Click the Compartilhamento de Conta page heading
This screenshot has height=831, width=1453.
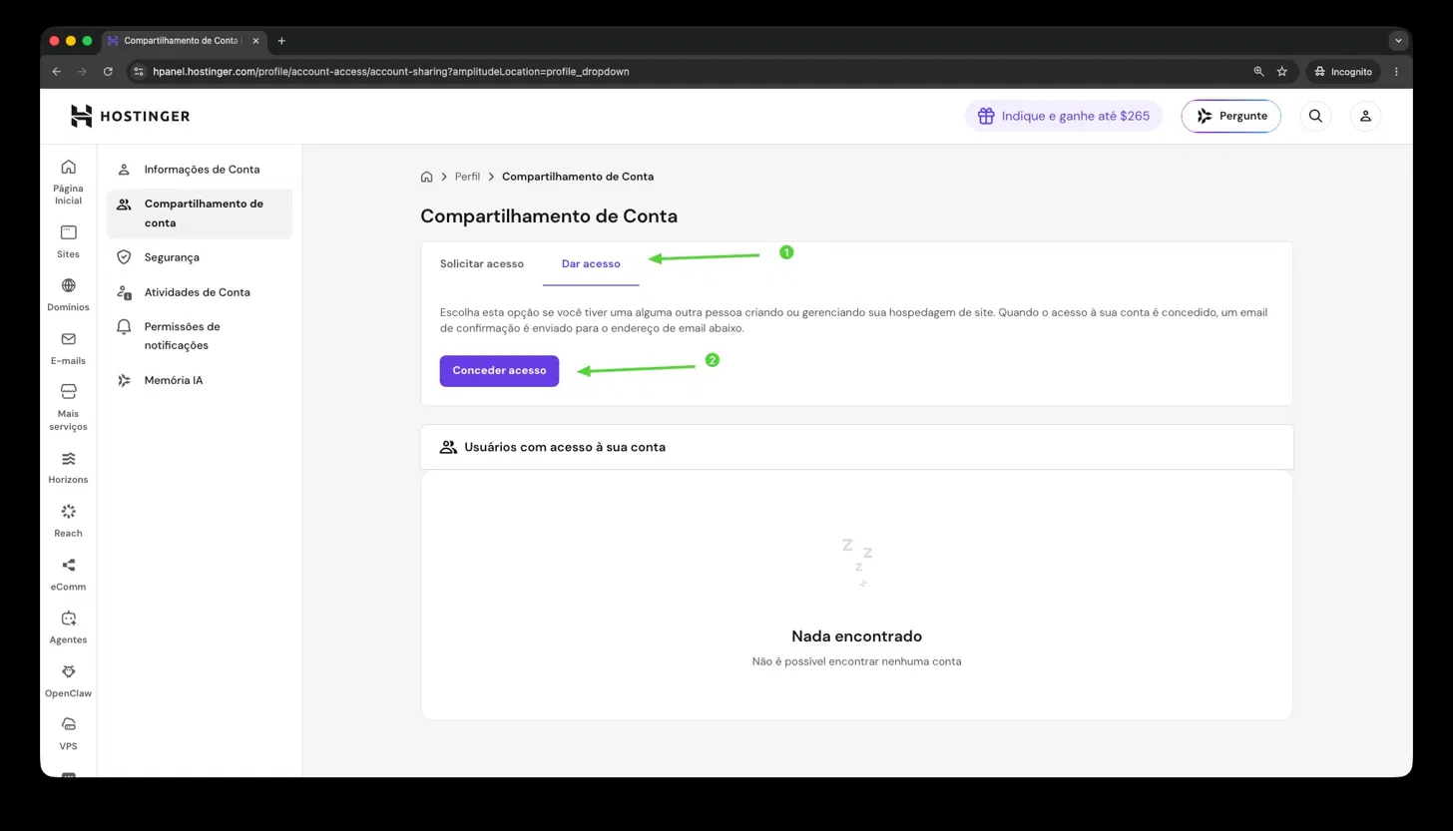point(549,216)
